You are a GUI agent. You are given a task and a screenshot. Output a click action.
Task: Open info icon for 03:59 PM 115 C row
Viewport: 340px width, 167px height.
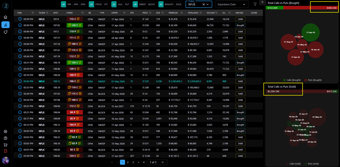point(20,19)
